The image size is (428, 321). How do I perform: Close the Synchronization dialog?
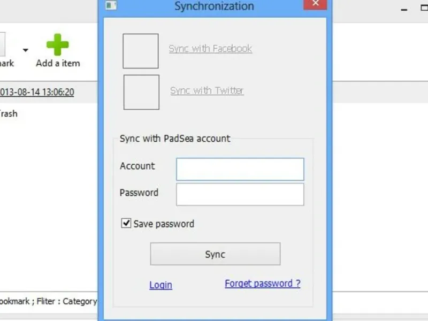pyautogui.click(x=315, y=4)
